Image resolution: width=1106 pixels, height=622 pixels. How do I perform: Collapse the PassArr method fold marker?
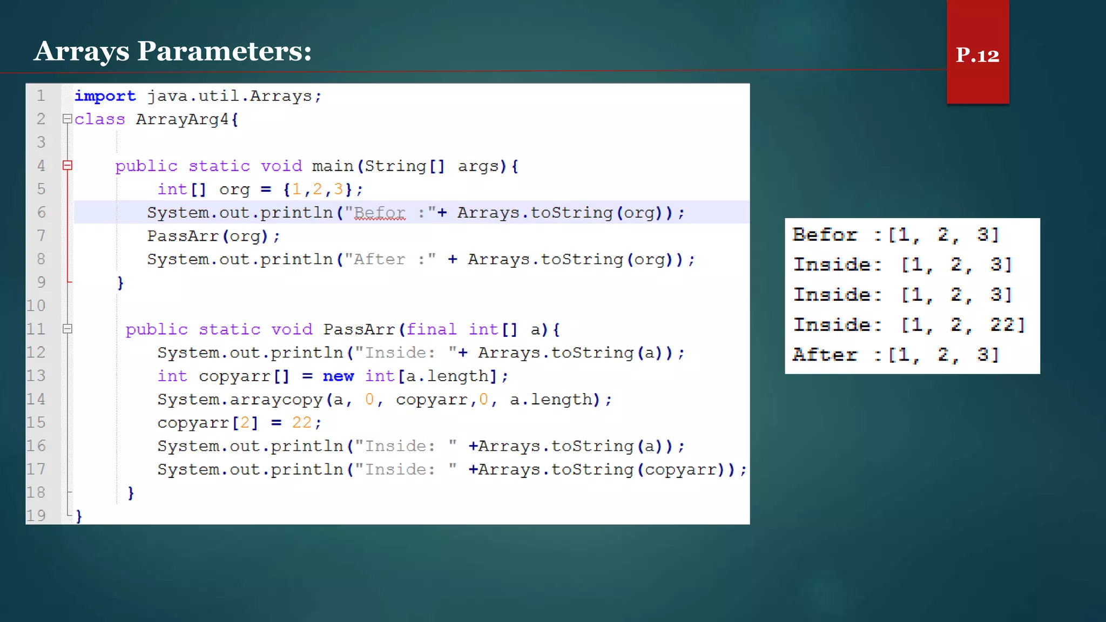click(x=68, y=329)
